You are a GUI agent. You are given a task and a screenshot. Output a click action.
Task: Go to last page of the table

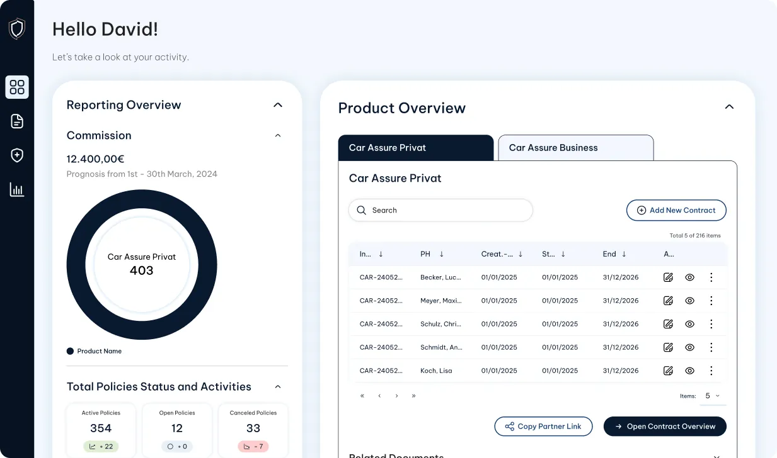point(413,396)
